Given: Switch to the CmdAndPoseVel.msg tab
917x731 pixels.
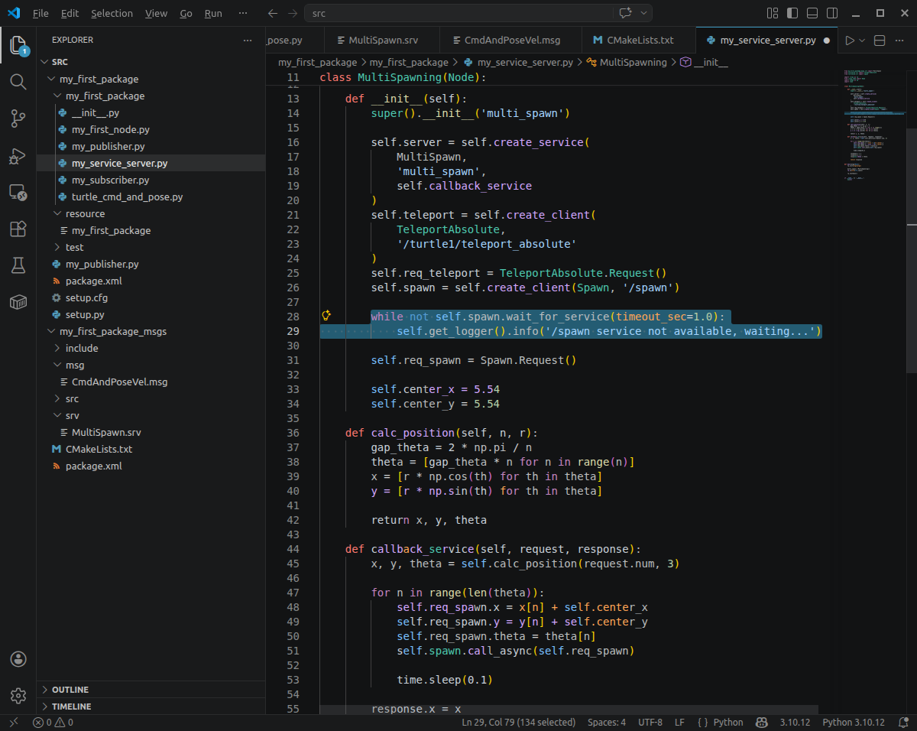Looking at the screenshot, I should (x=511, y=41).
